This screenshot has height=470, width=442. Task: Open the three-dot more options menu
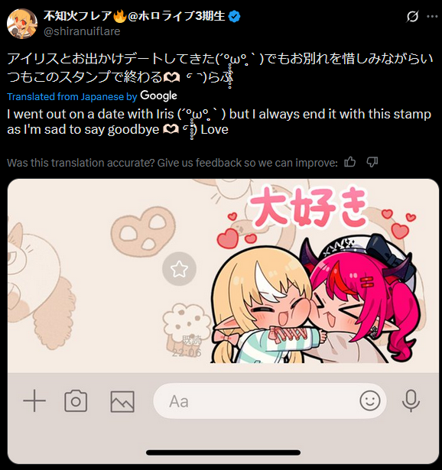click(432, 17)
